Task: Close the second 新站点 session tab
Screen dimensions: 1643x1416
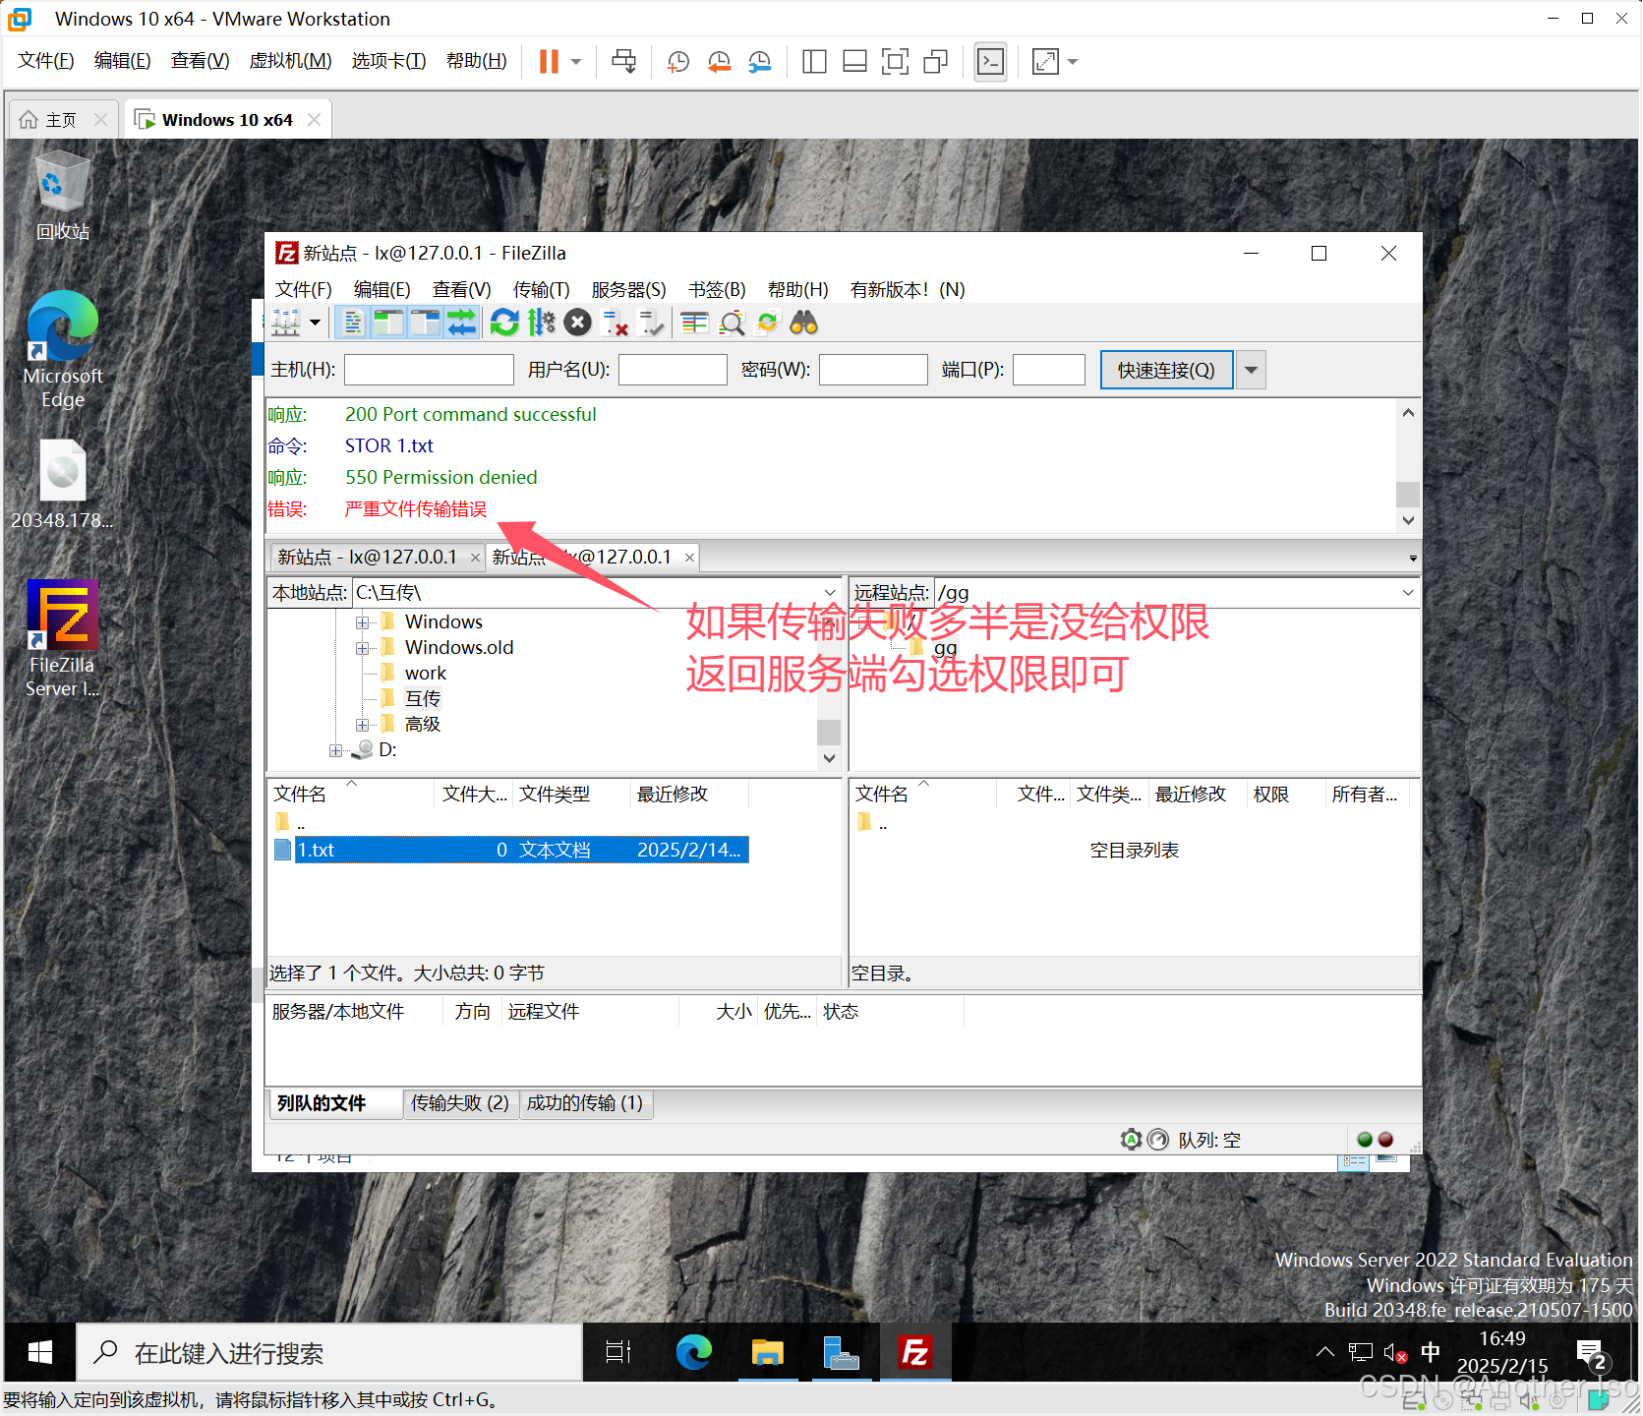Action: (689, 558)
